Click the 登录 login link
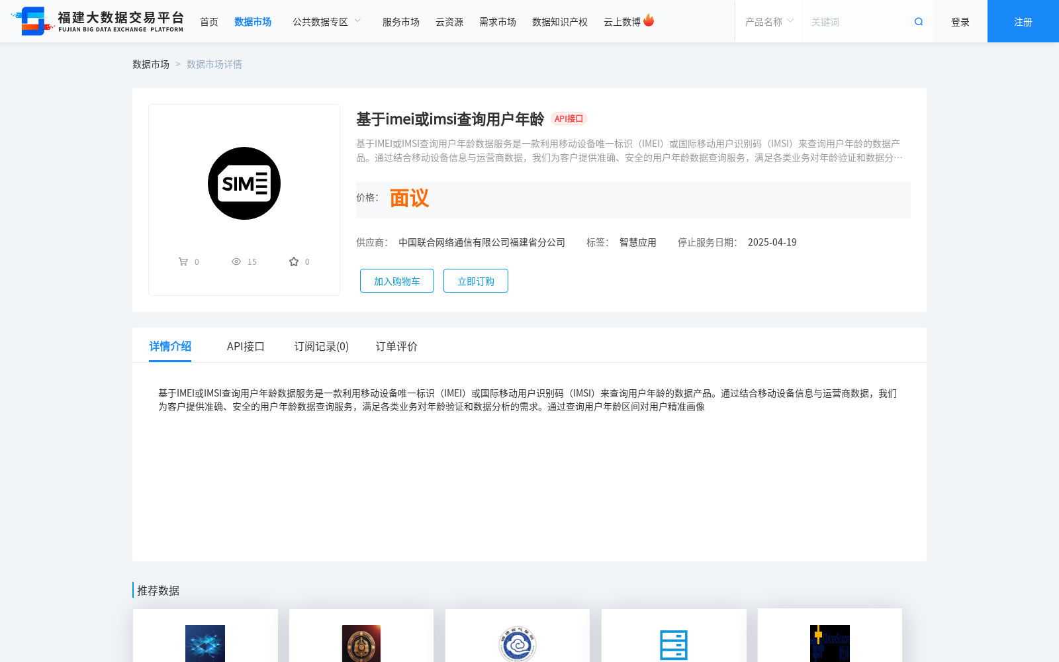1059x662 pixels. 960,22
